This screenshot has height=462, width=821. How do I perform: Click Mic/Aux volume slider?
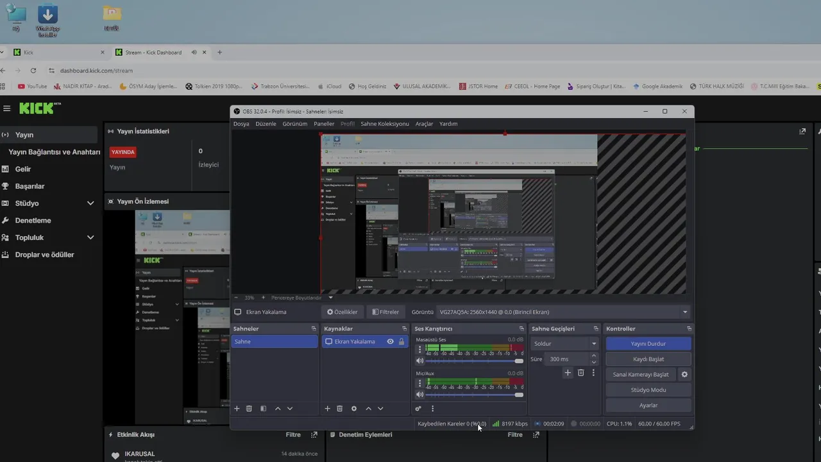(475, 395)
